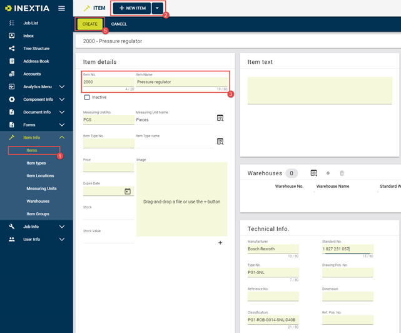The height and width of the screenshot is (333, 401).
Task: Click the Item Type No. field
Action: click(x=108, y=143)
